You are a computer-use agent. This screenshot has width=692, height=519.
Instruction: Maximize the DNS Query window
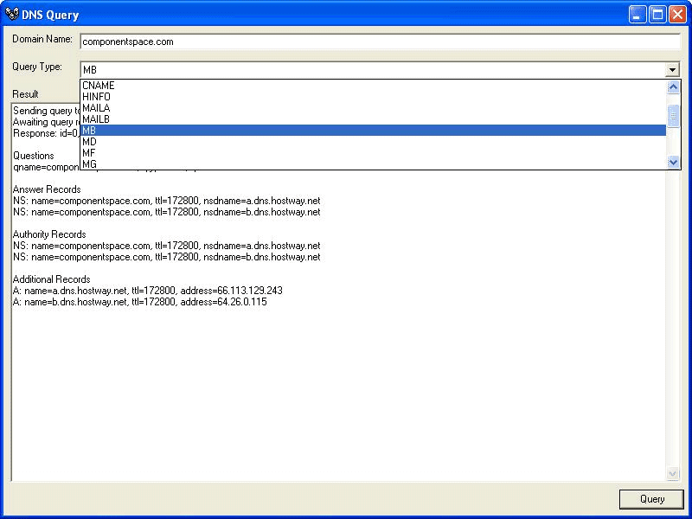point(657,15)
